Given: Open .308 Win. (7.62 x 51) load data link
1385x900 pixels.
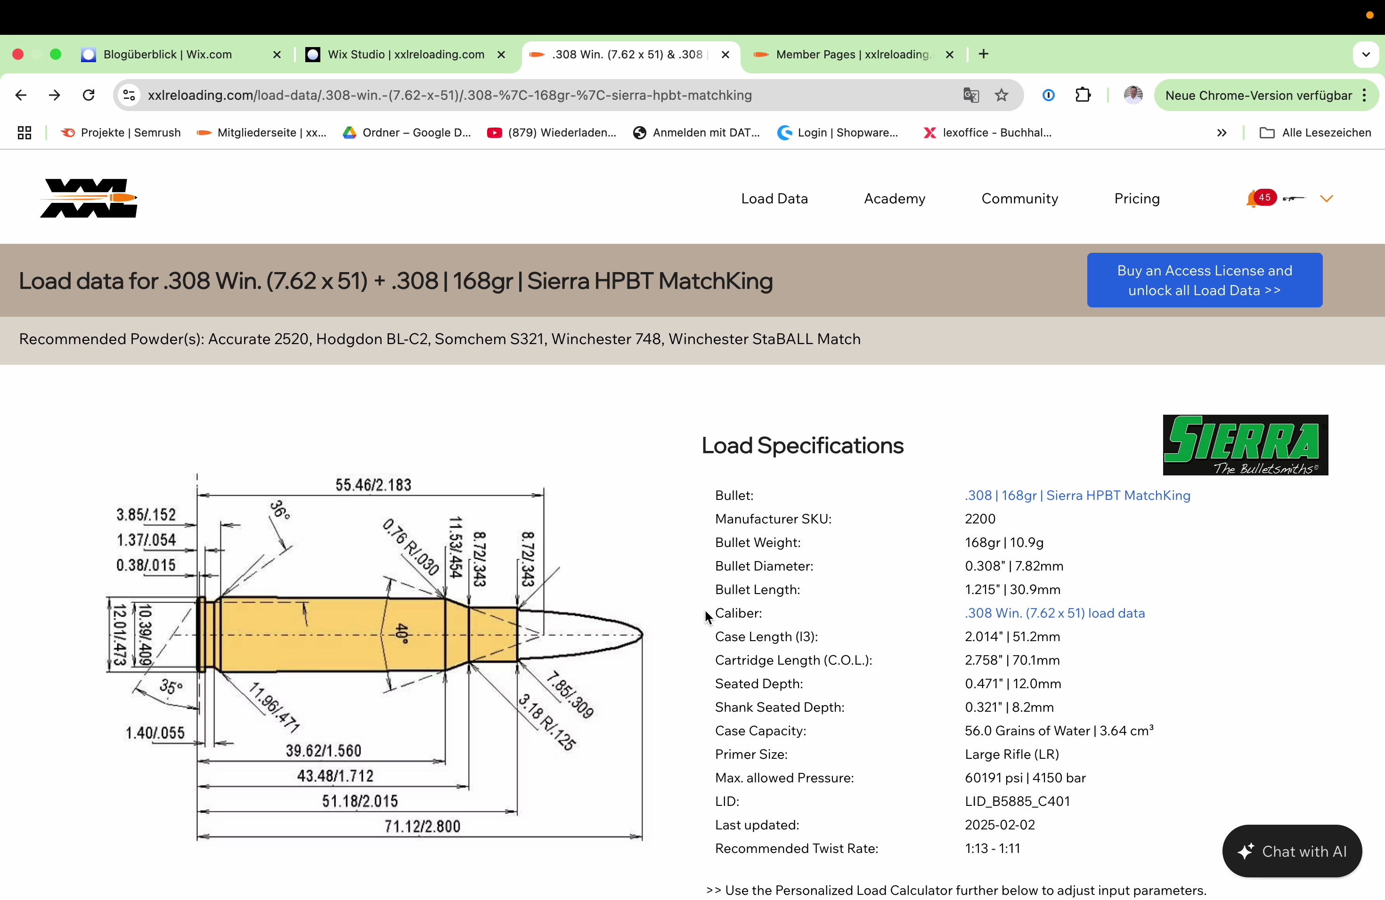Looking at the screenshot, I should click(1054, 613).
